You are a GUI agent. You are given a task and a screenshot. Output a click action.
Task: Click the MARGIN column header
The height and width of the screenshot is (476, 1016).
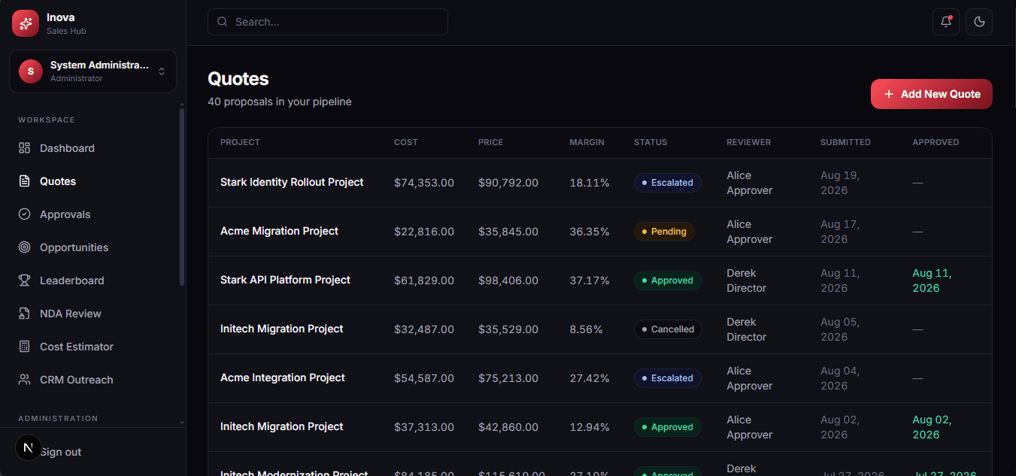(587, 142)
